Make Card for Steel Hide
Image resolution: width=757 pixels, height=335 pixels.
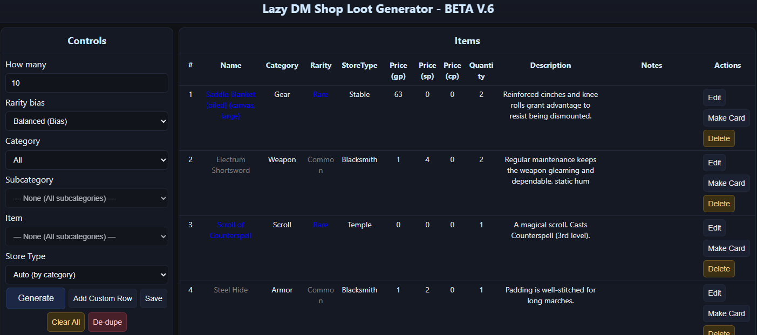pos(726,313)
